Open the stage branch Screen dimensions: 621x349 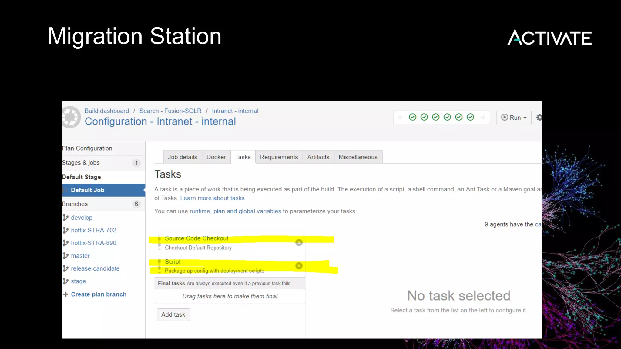point(78,281)
